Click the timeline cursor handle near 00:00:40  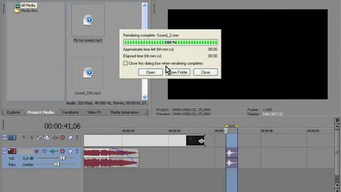pyautogui.click(x=226, y=131)
